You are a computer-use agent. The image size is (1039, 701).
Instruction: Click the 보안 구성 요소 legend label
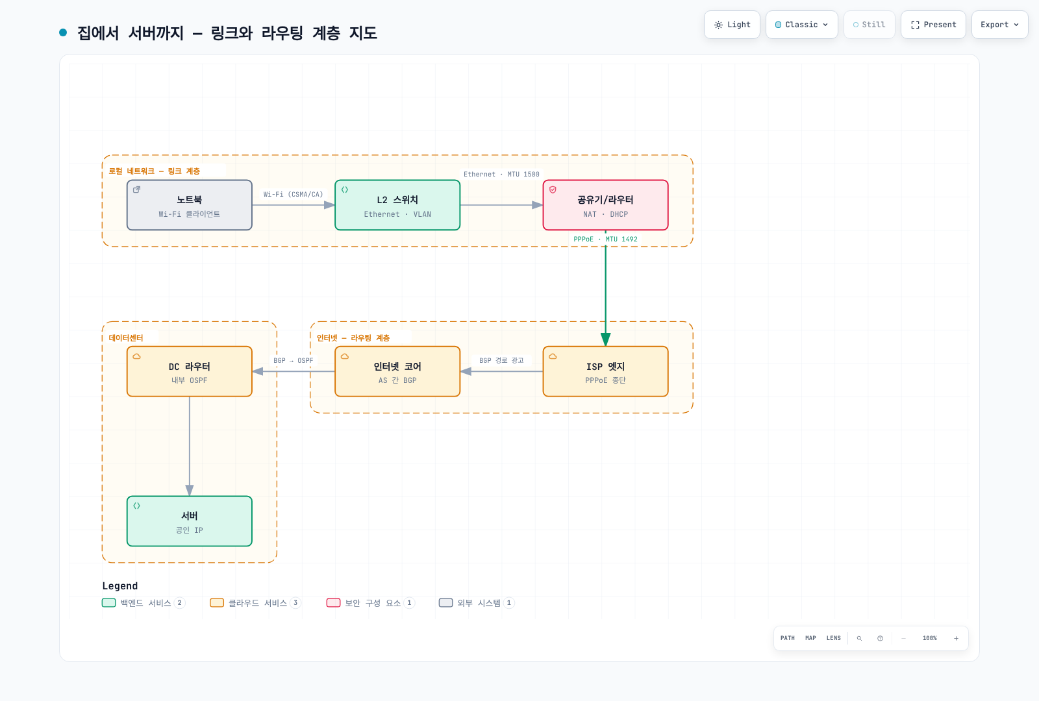[373, 603]
